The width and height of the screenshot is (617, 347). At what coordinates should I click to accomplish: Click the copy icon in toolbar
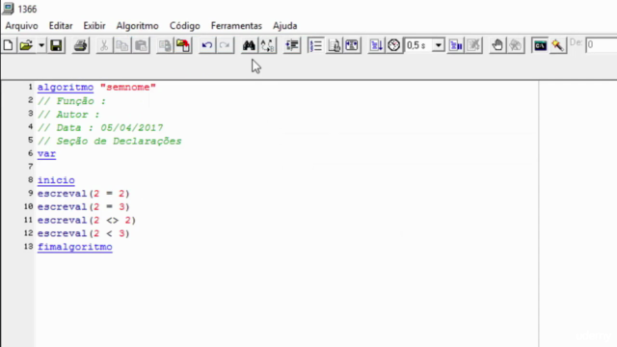[122, 45]
